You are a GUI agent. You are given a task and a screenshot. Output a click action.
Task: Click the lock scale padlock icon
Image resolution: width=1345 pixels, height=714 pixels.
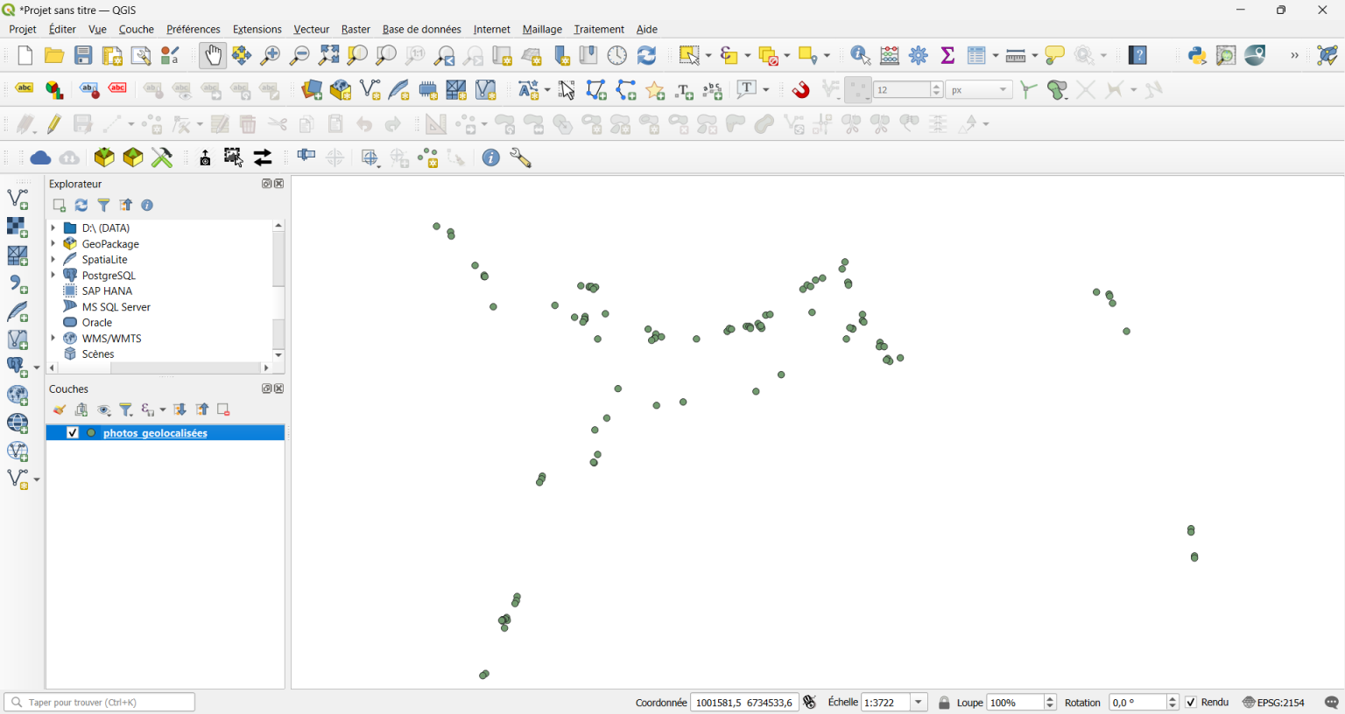pos(943,702)
